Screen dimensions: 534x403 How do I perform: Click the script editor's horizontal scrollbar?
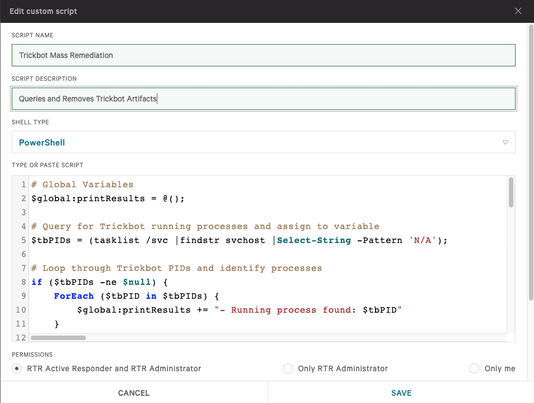pos(59,337)
